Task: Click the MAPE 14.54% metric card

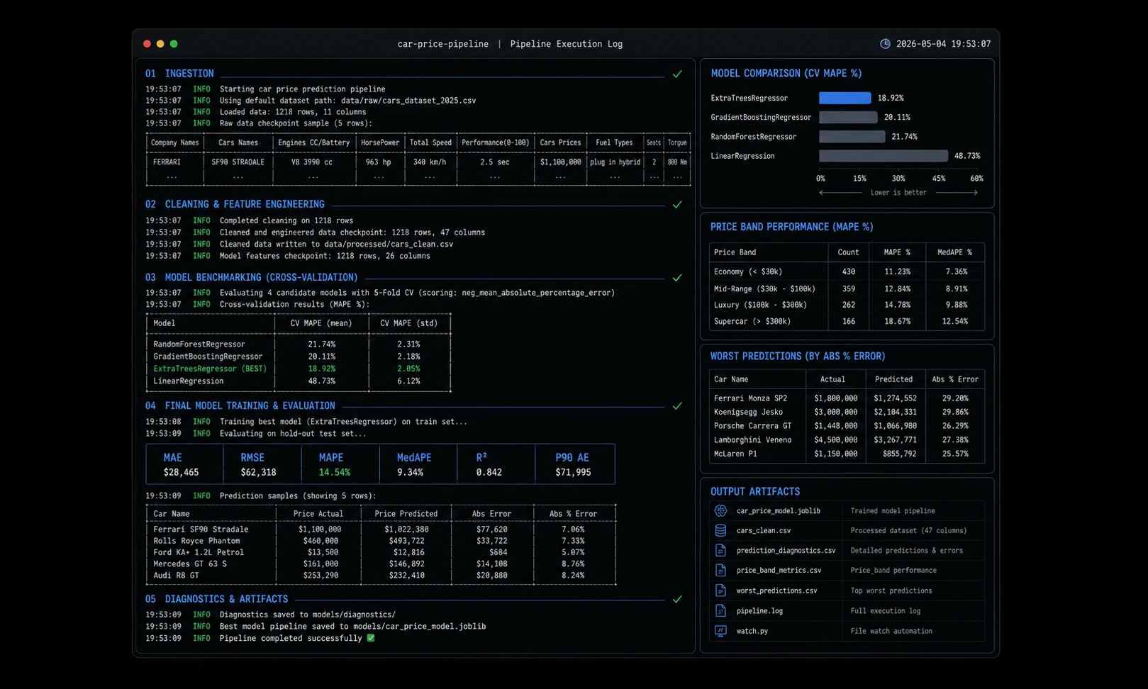Action: pyautogui.click(x=340, y=464)
